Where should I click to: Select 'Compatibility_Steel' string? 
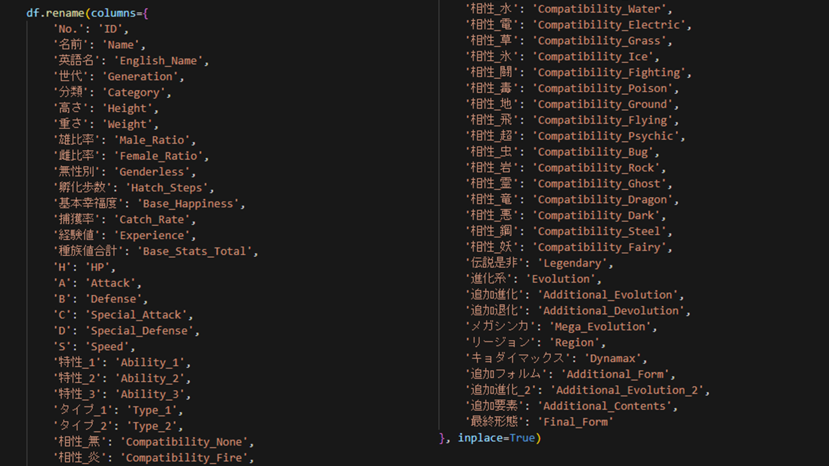[x=599, y=231]
